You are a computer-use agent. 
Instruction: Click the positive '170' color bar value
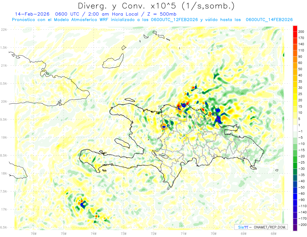pyautogui.click(x=301, y=38)
